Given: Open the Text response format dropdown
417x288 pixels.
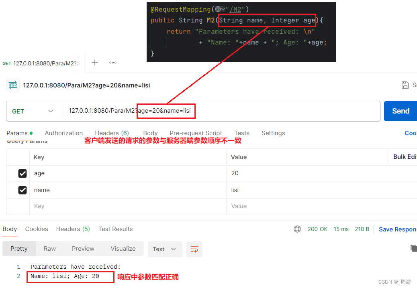Looking at the screenshot, I should (x=165, y=249).
